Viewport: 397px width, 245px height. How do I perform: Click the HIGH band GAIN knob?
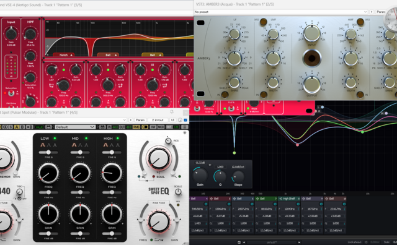pyautogui.click(x=112, y=214)
